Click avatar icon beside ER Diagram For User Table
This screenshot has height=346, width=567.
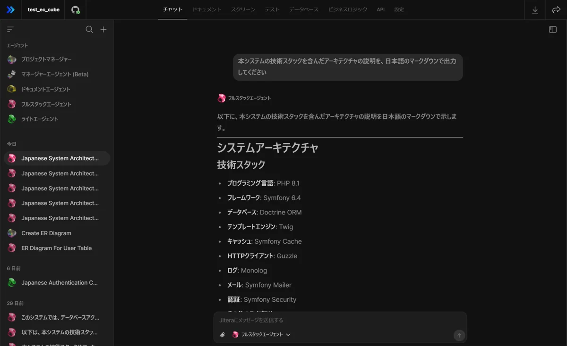click(x=12, y=248)
